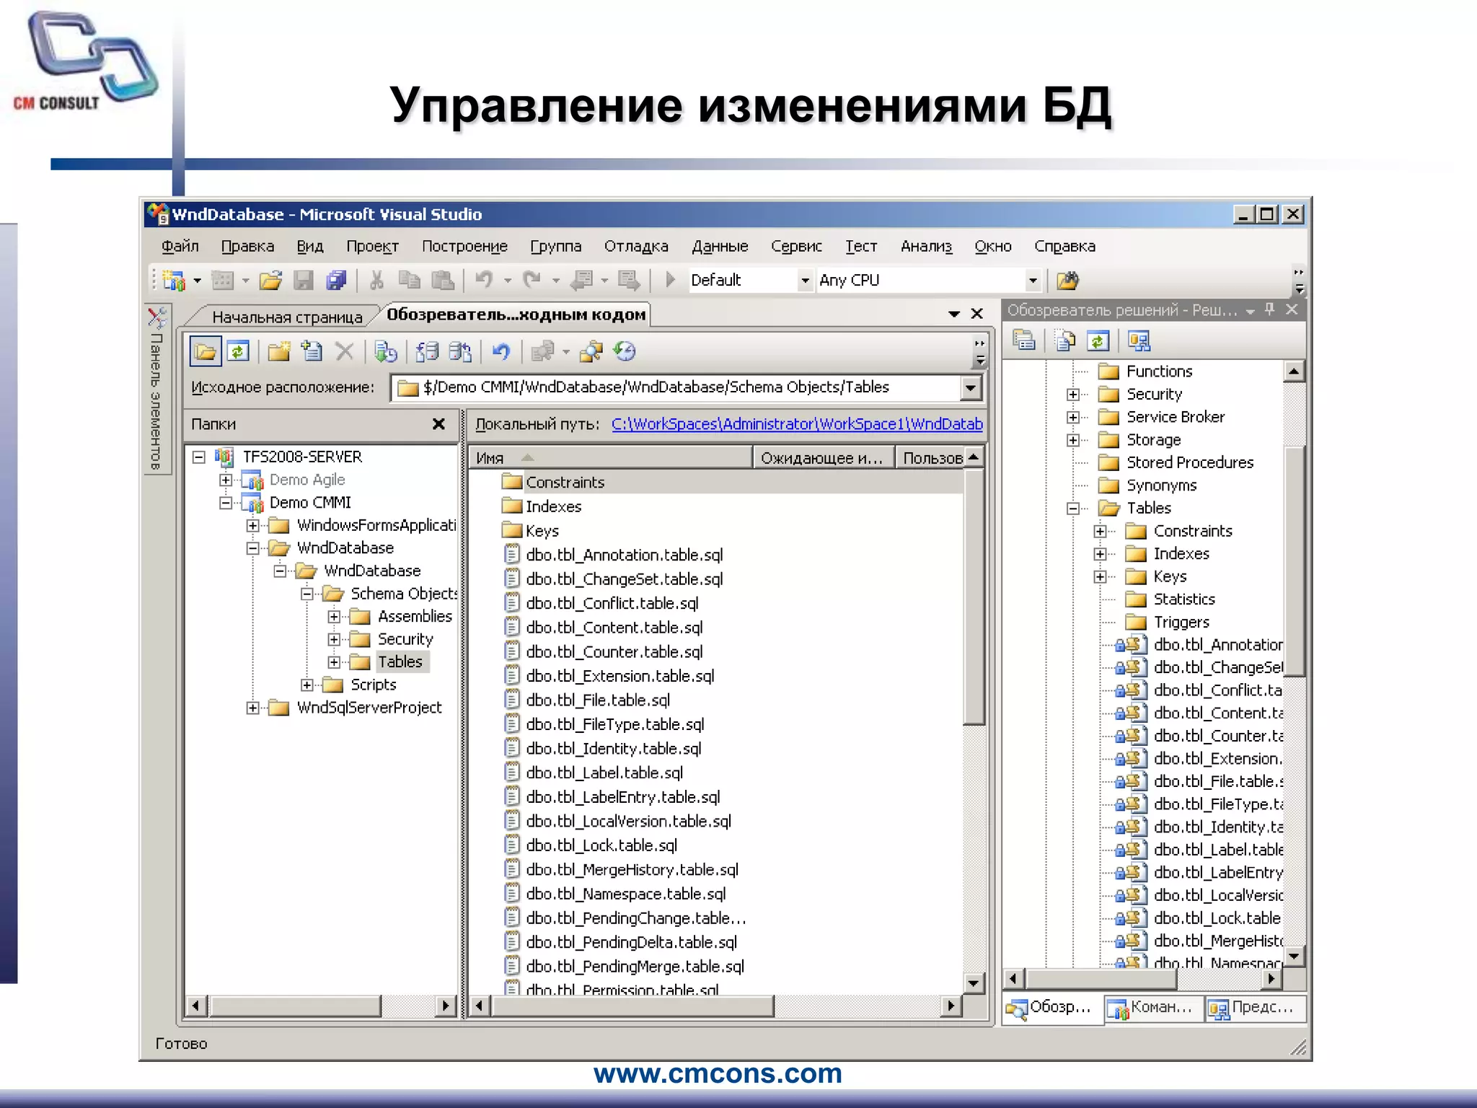The width and height of the screenshot is (1477, 1108).
Task: Close the source control explorer document tab
Action: click(977, 314)
